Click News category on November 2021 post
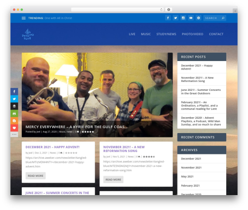This screenshot has height=210, width=248. [130, 157]
